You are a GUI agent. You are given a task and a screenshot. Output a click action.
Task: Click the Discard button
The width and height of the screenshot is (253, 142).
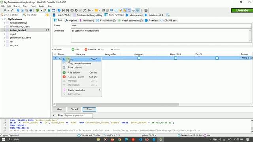point(74,109)
